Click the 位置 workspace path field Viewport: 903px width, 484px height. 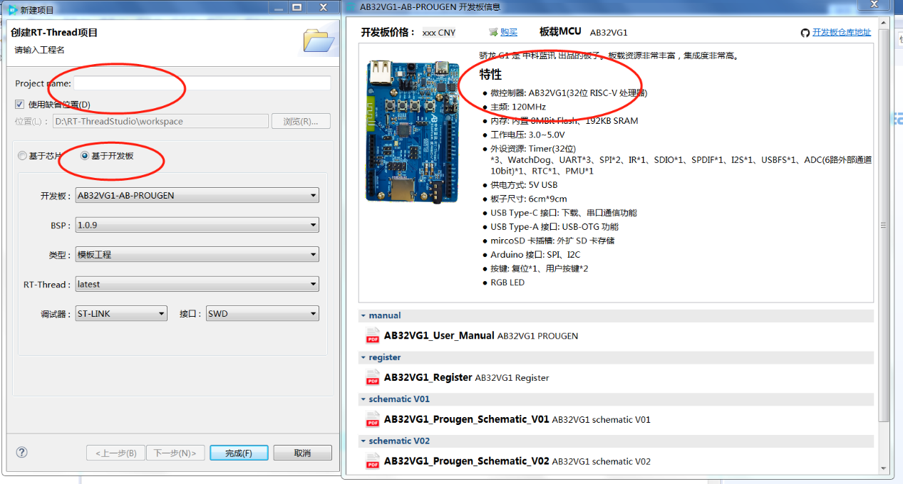tap(160, 121)
